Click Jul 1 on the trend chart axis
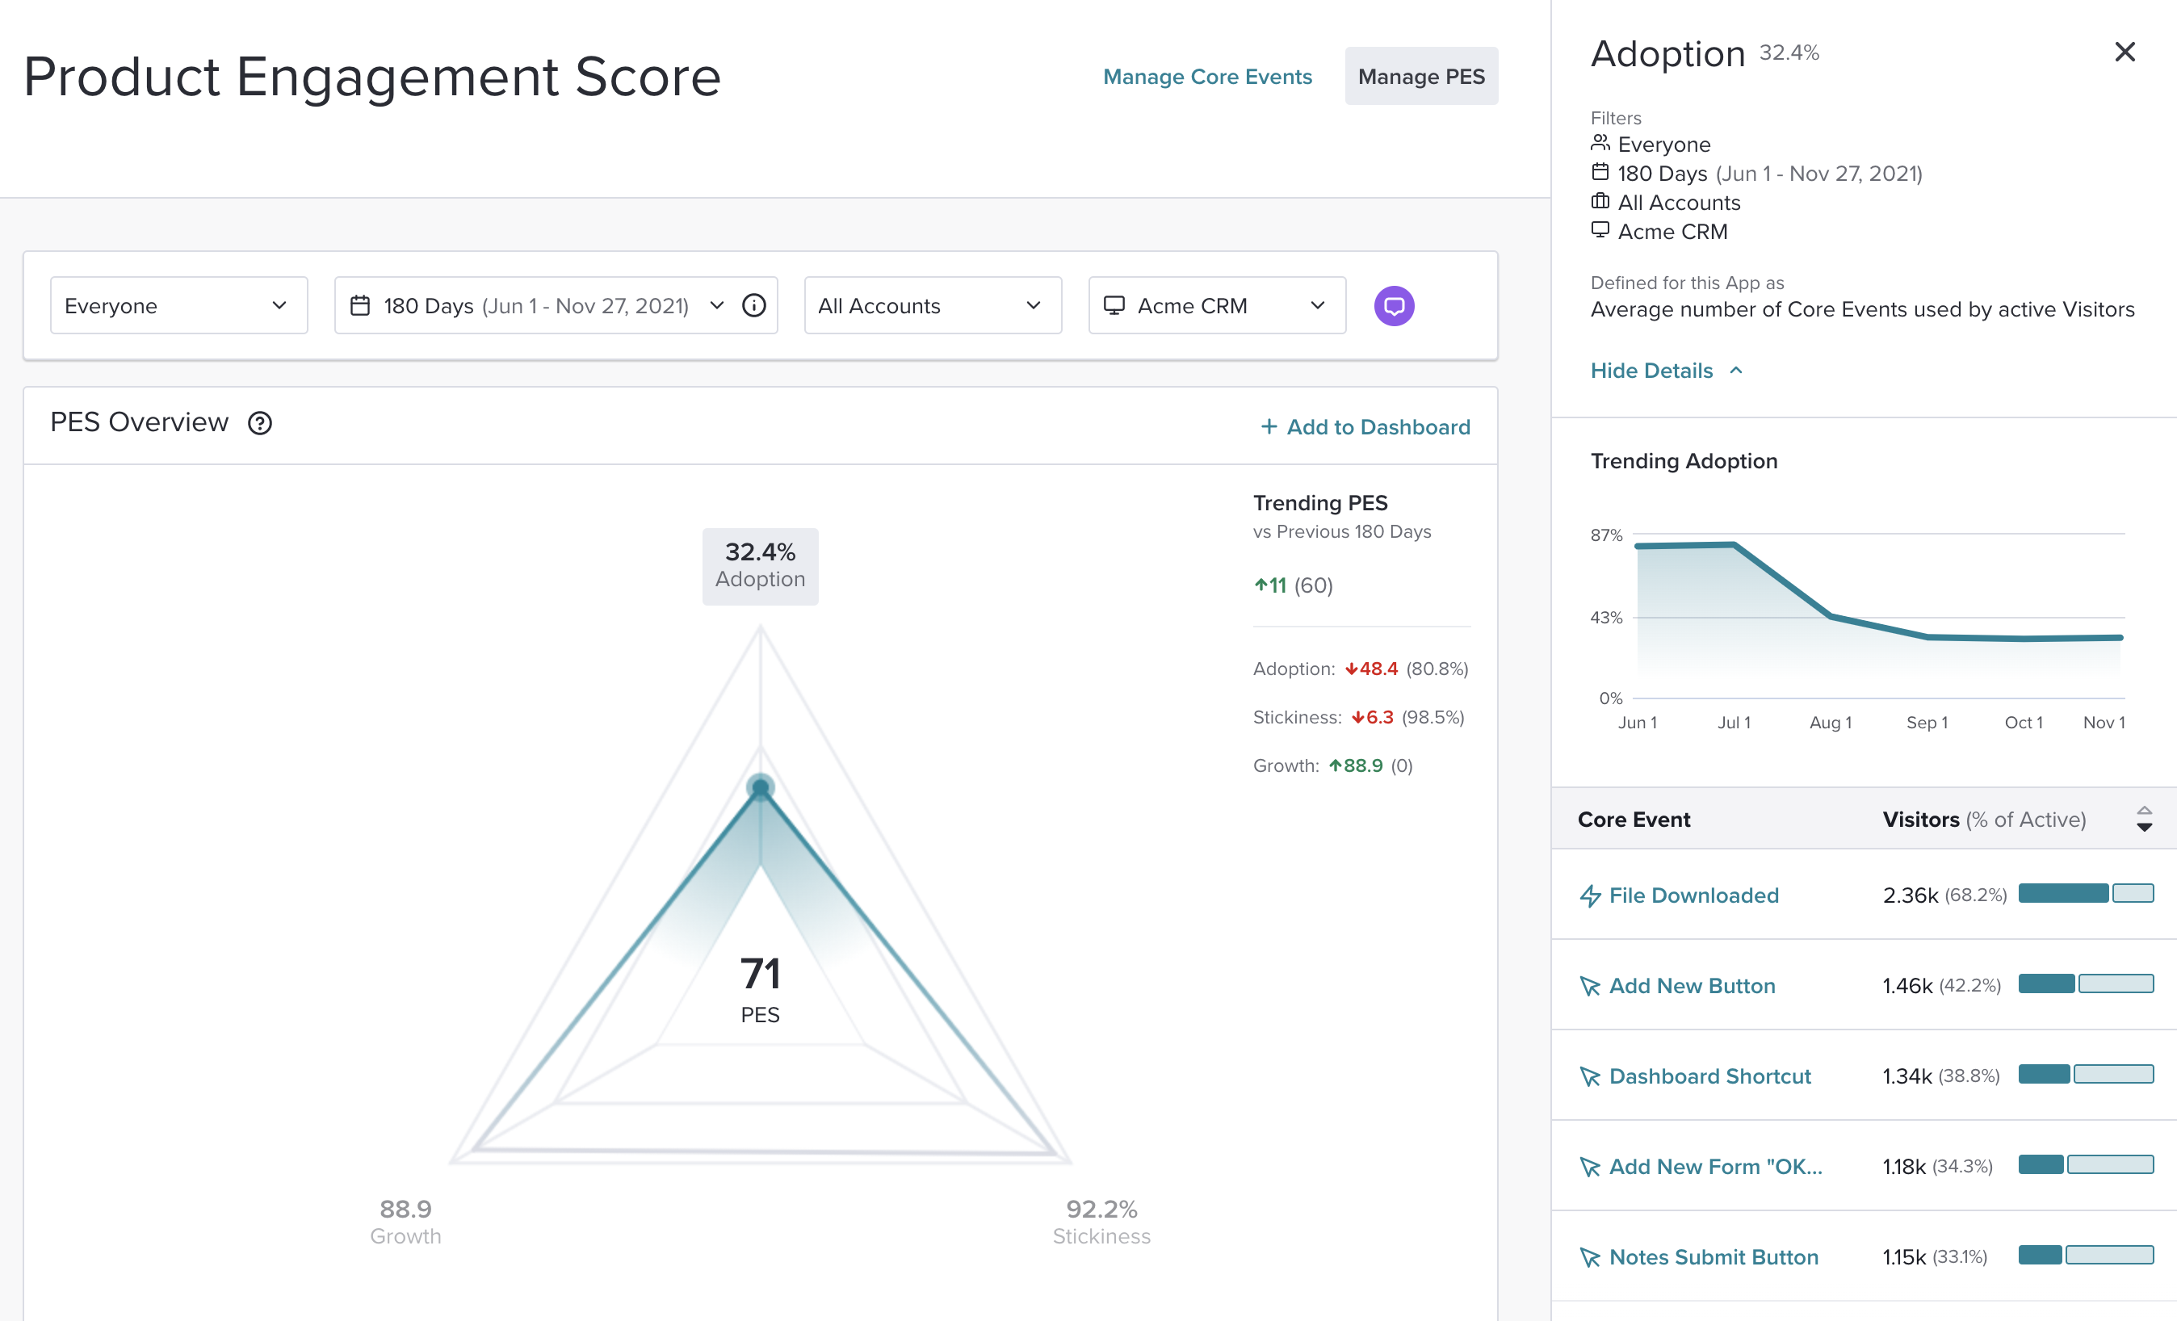Viewport: 2177px width, 1321px height. [x=1734, y=723]
